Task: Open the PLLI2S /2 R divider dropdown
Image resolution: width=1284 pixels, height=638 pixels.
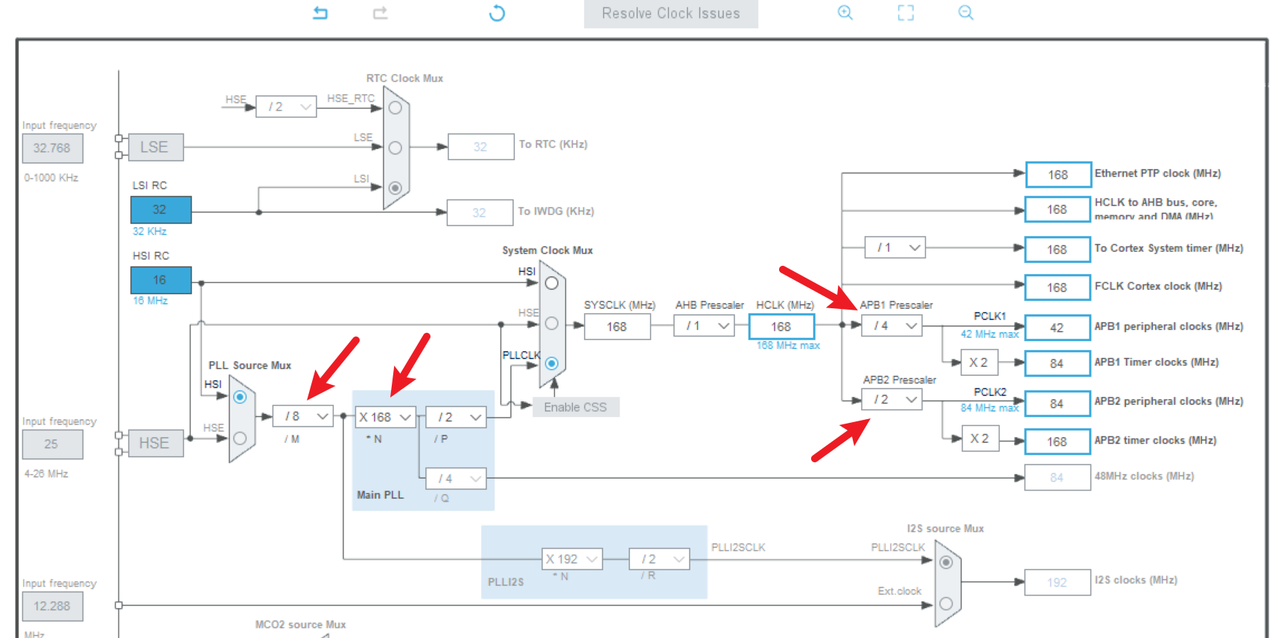Action: pos(660,558)
